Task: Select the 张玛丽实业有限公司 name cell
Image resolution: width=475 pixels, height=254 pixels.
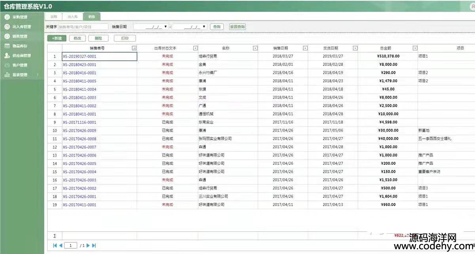Action: pos(228,139)
